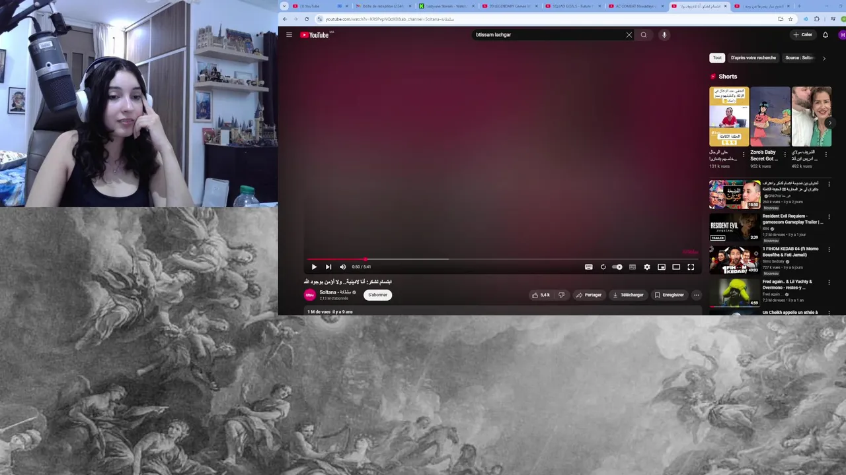Go back in the browser
The image size is (846, 475).
tap(285, 19)
